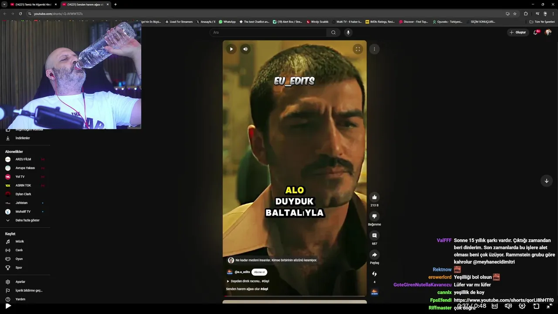
Task: Reload the page with refresh icon
Action: (20, 14)
